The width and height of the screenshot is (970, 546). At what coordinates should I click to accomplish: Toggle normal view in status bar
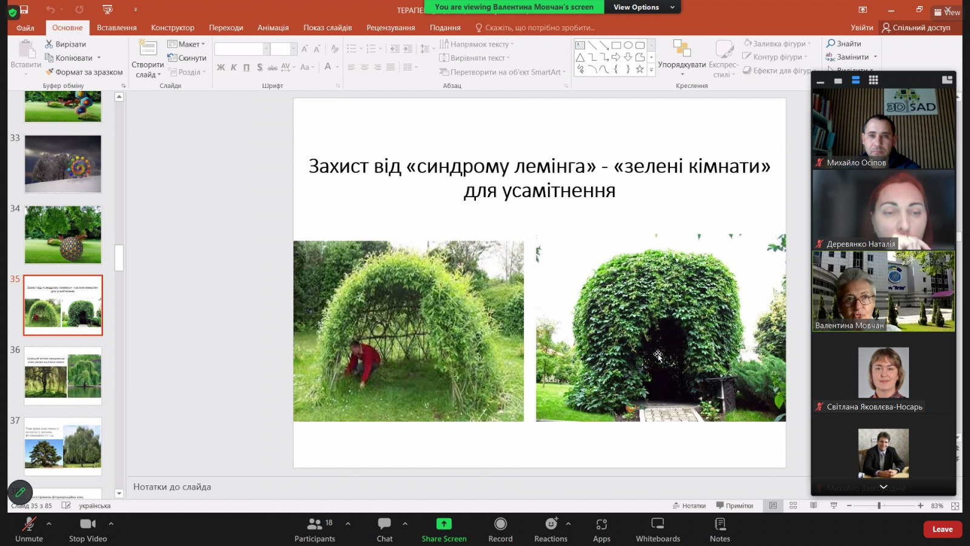773,505
